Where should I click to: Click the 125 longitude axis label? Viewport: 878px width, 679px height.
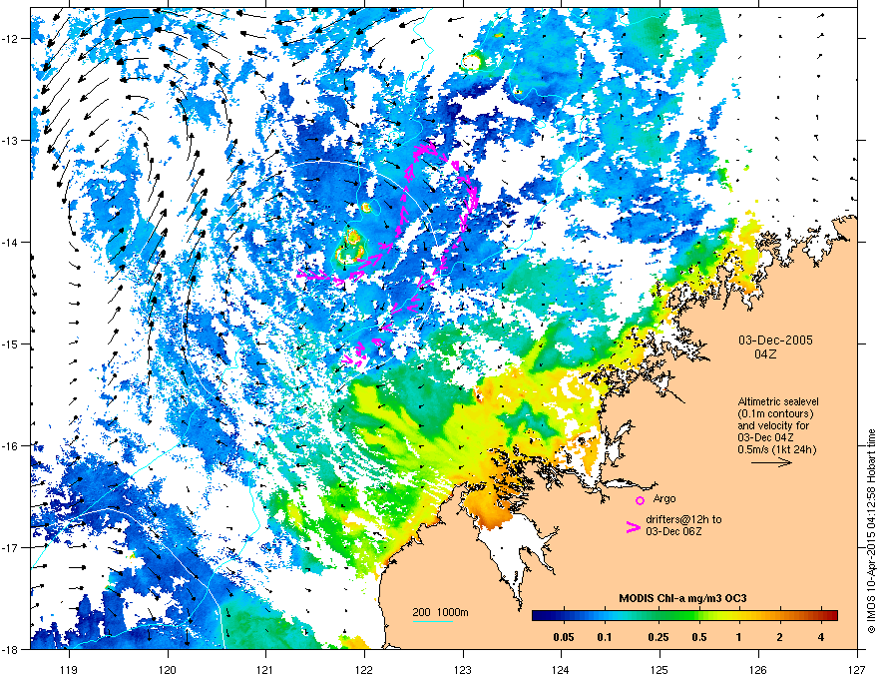pyautogui.click(x=659, y=669)
